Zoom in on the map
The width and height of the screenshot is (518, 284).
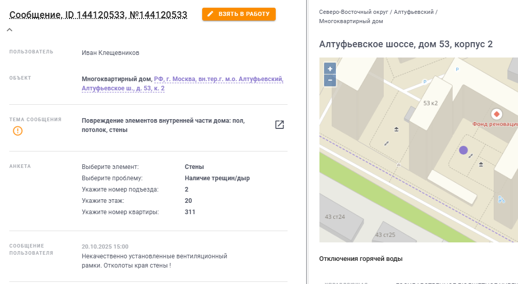[330, 69]
